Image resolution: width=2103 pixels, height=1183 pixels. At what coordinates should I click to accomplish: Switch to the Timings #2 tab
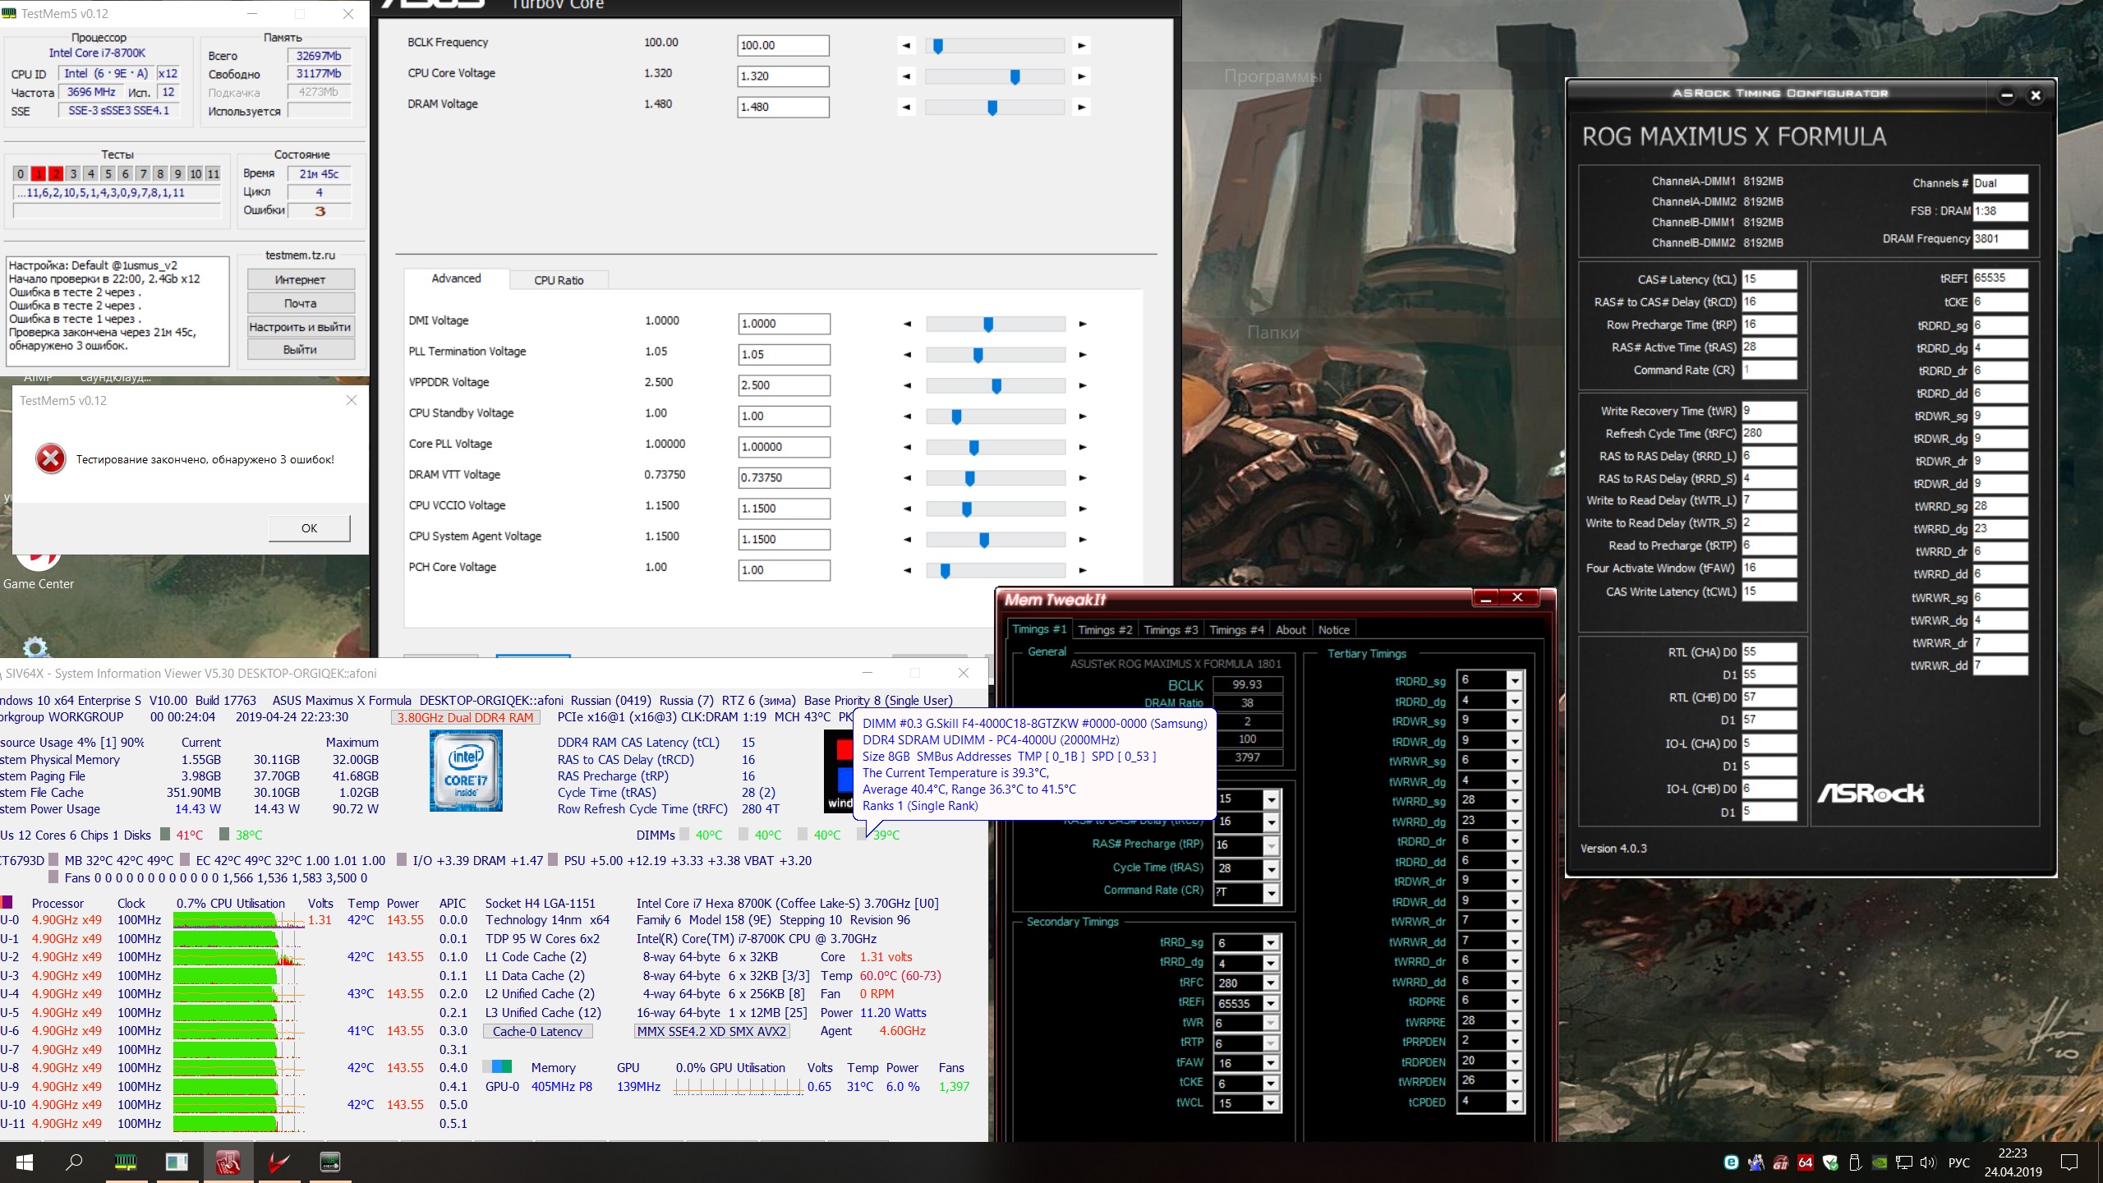click(1104, 630)
